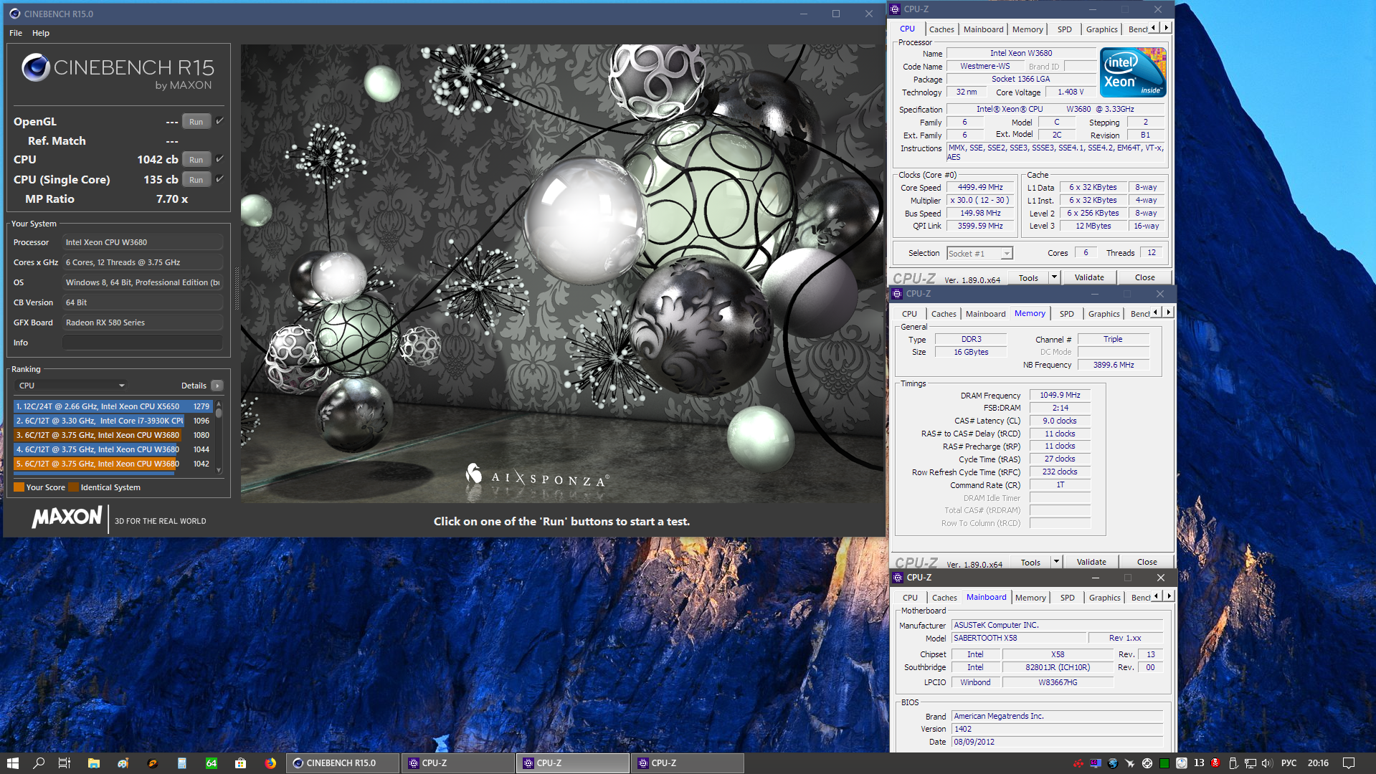Click the Your Score orange legend swatch
Viewport: 1376px width, 774px height.
click(19, 487)
